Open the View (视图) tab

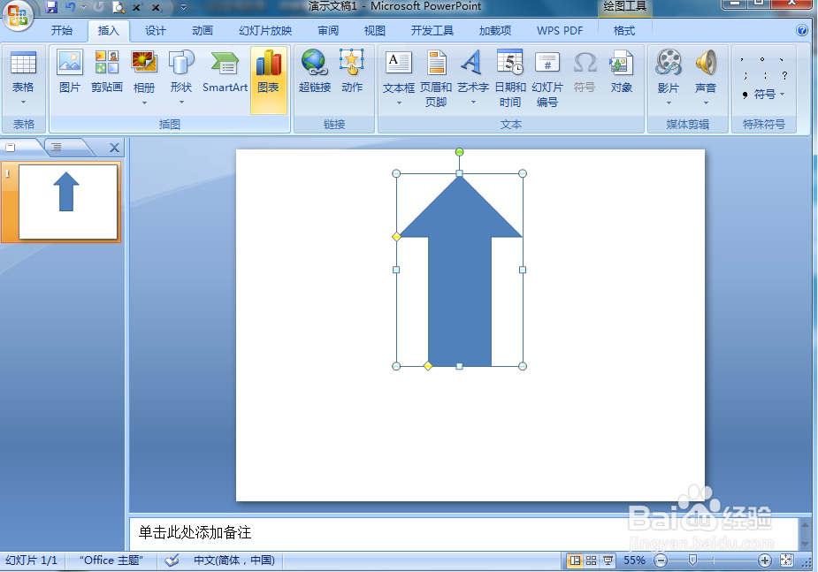pos(375,31)
